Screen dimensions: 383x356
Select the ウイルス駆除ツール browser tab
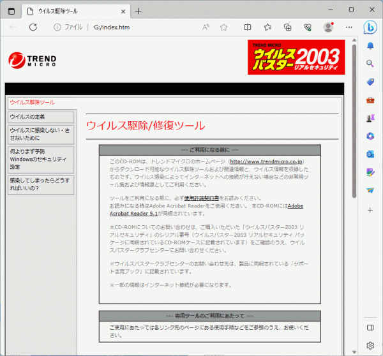[76, 11]
